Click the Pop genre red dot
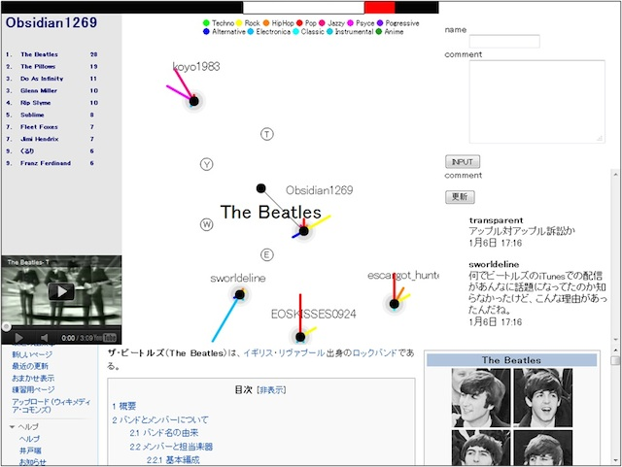This screenshot has height=467, width=622. coord(299,23)
